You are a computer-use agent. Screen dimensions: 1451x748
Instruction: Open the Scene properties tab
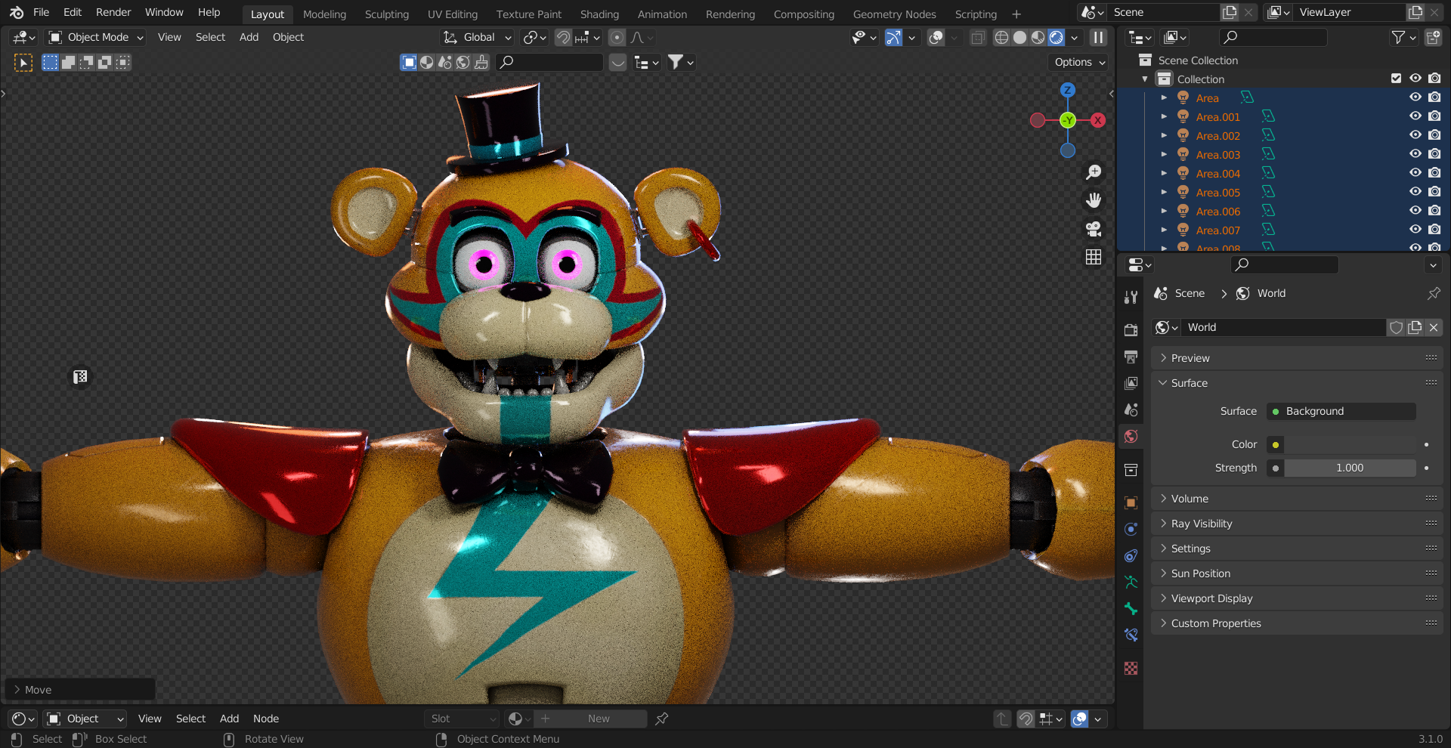pyautogui.click(x=1131, y=410)
